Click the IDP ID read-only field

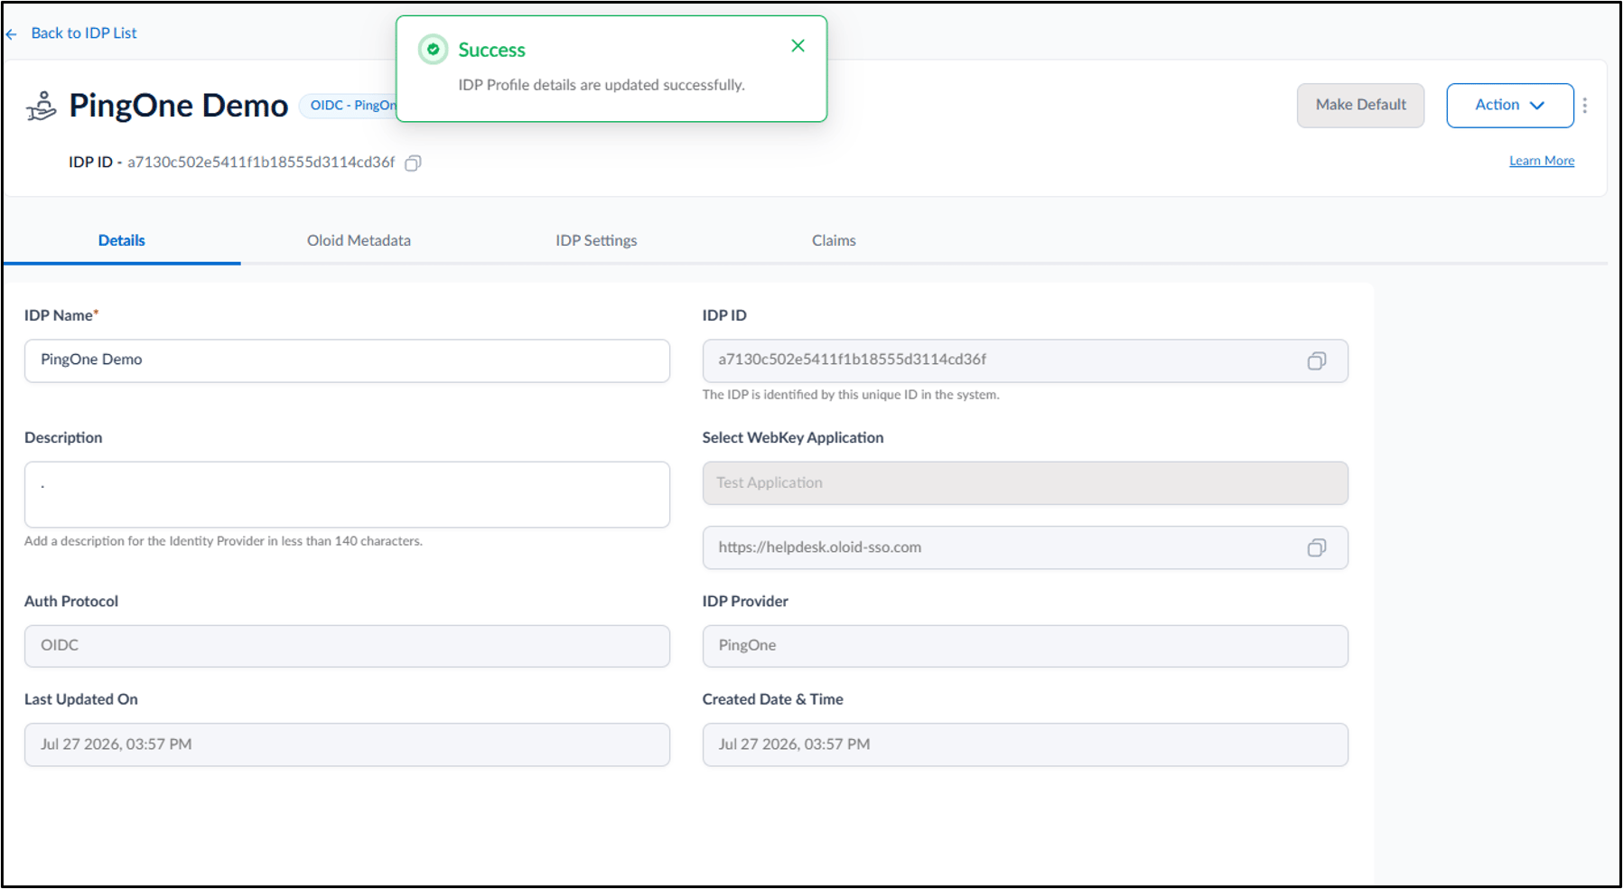(x=1025, y=360)
